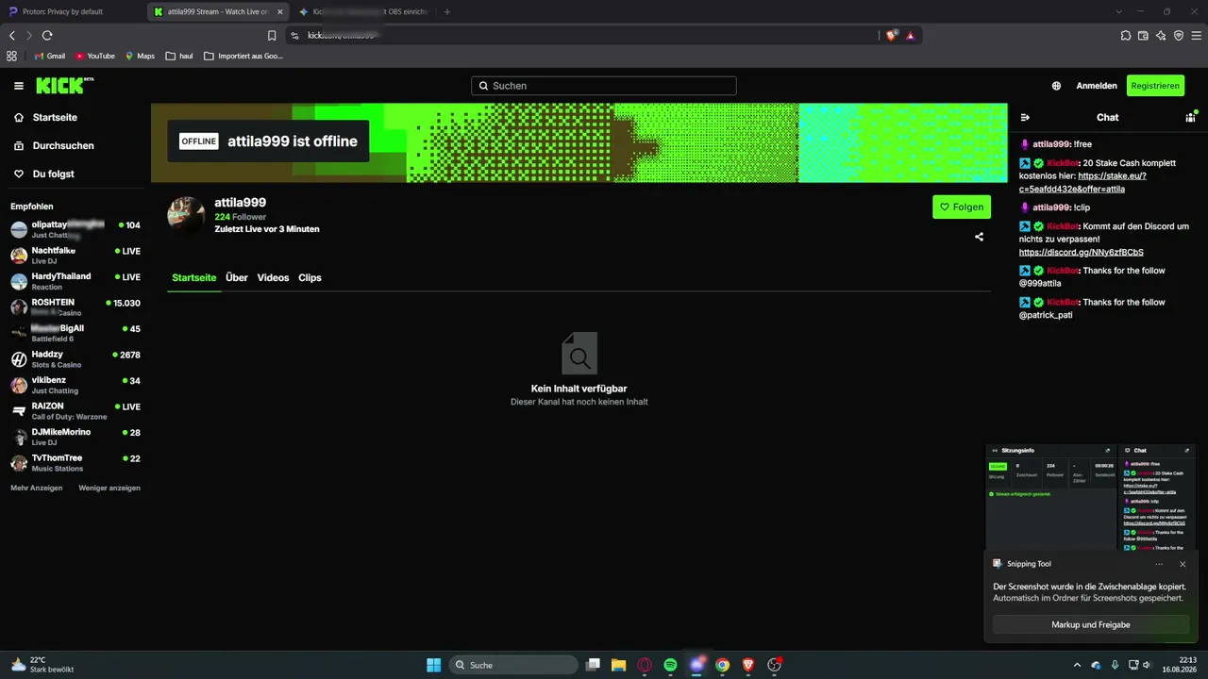
Task: Click the Snipping Tool screenshot preview thumbnail
Action: [x=1091, y=497]
